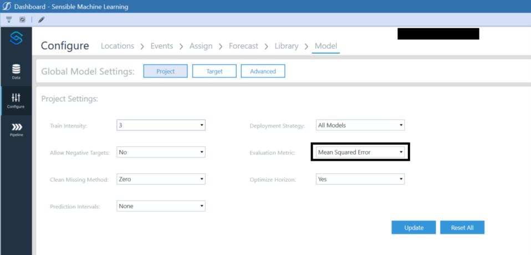Open the Clean Missing Method dropdown
The image size is (531, 255).
(x=161, y=179)
